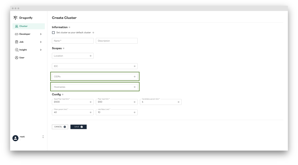This screenshot has height=165, width=298.
Task: Click Peer load limit info icon
Action: coord(135,102)
